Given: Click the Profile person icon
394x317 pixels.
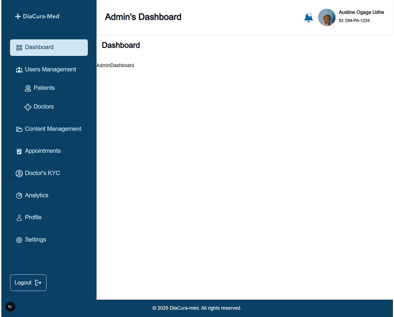Looking at the screenshot, I should [19, 218].
